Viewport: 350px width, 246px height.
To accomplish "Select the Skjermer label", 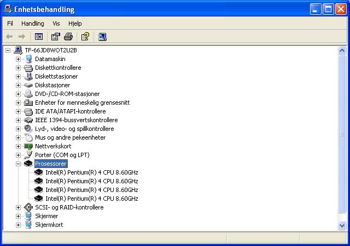I will point(46,216).
